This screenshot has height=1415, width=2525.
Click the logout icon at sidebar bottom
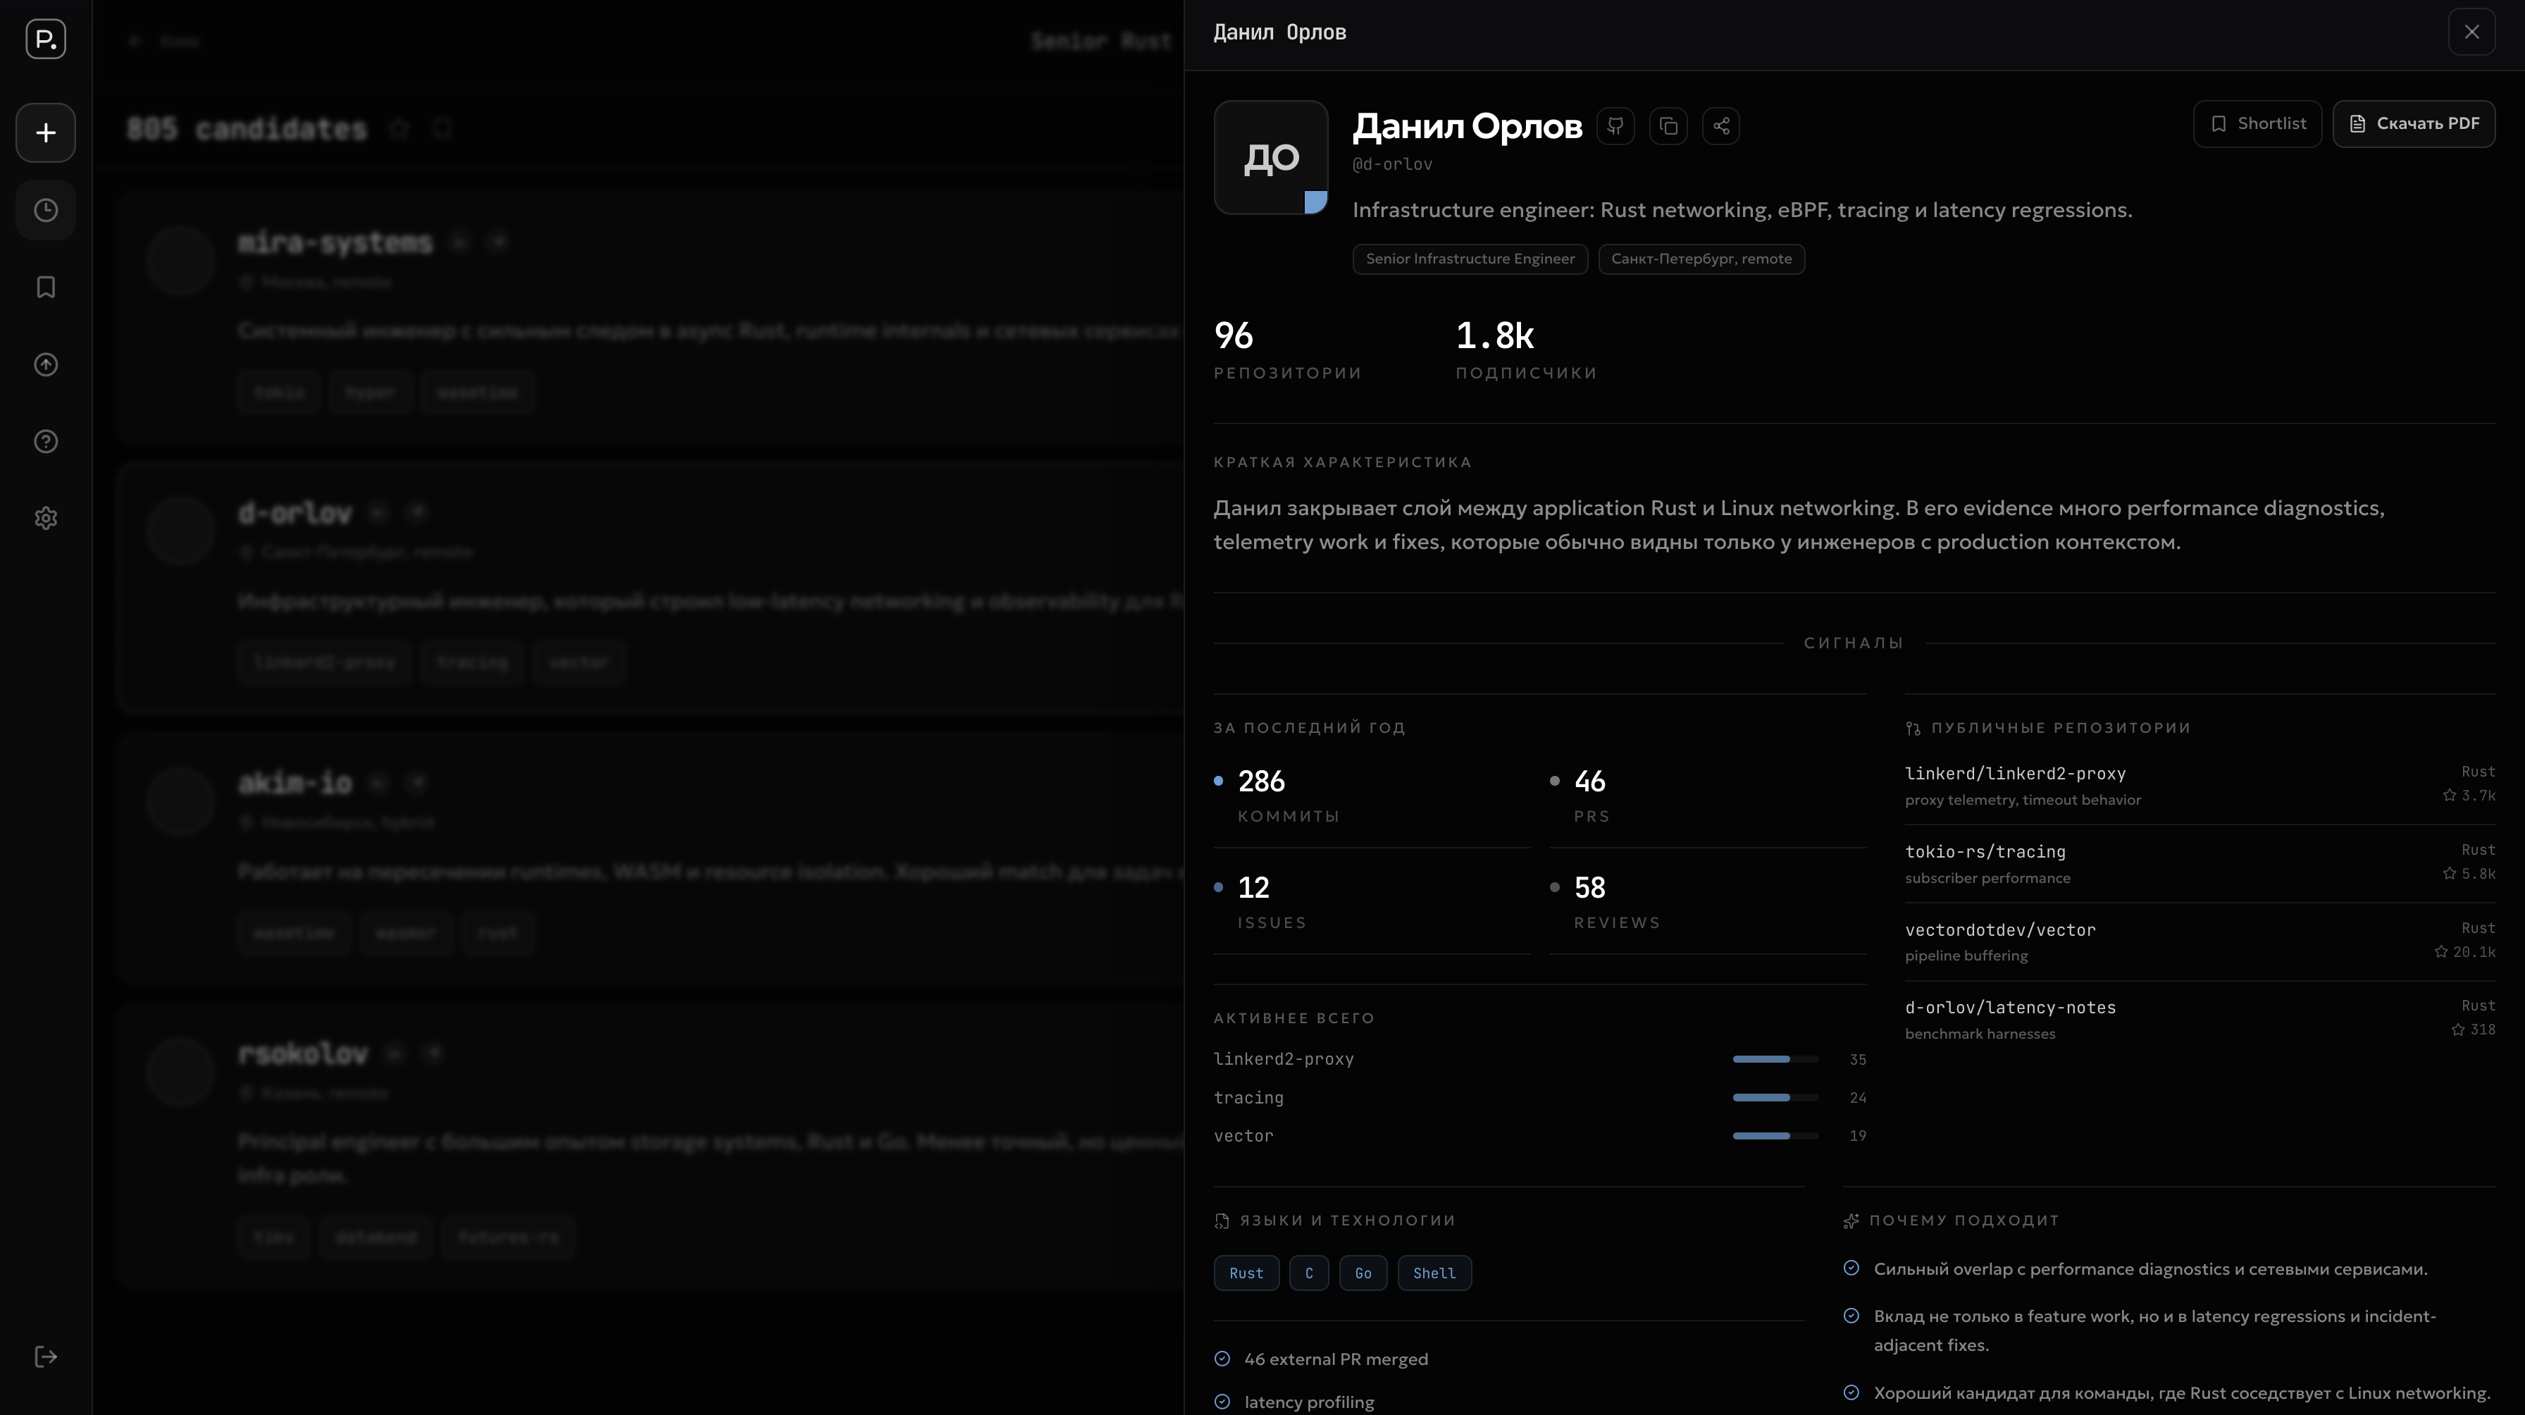(x=45, y=1357)
